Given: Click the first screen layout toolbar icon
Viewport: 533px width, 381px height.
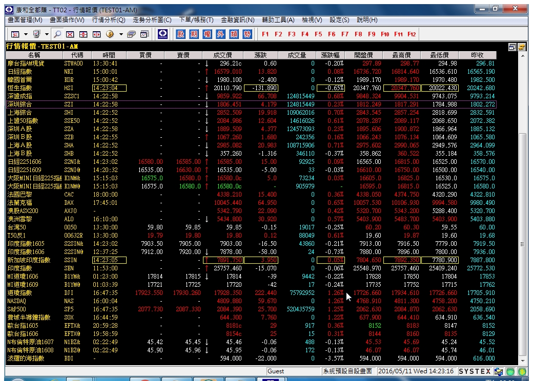Looking at the screenshot, I should click(15, 34).
